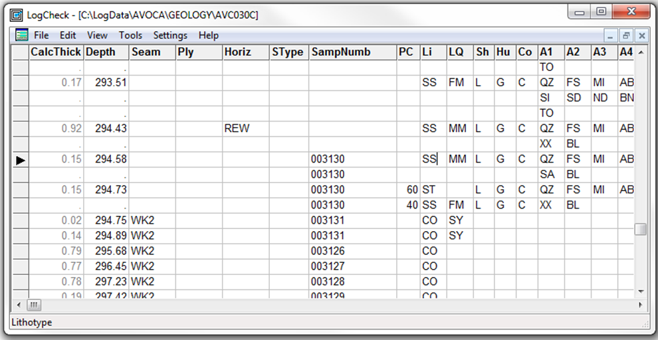Select the CO cell at depth 296.45
The width and height of the screenshot is (658, 340).
pos(433,266)
